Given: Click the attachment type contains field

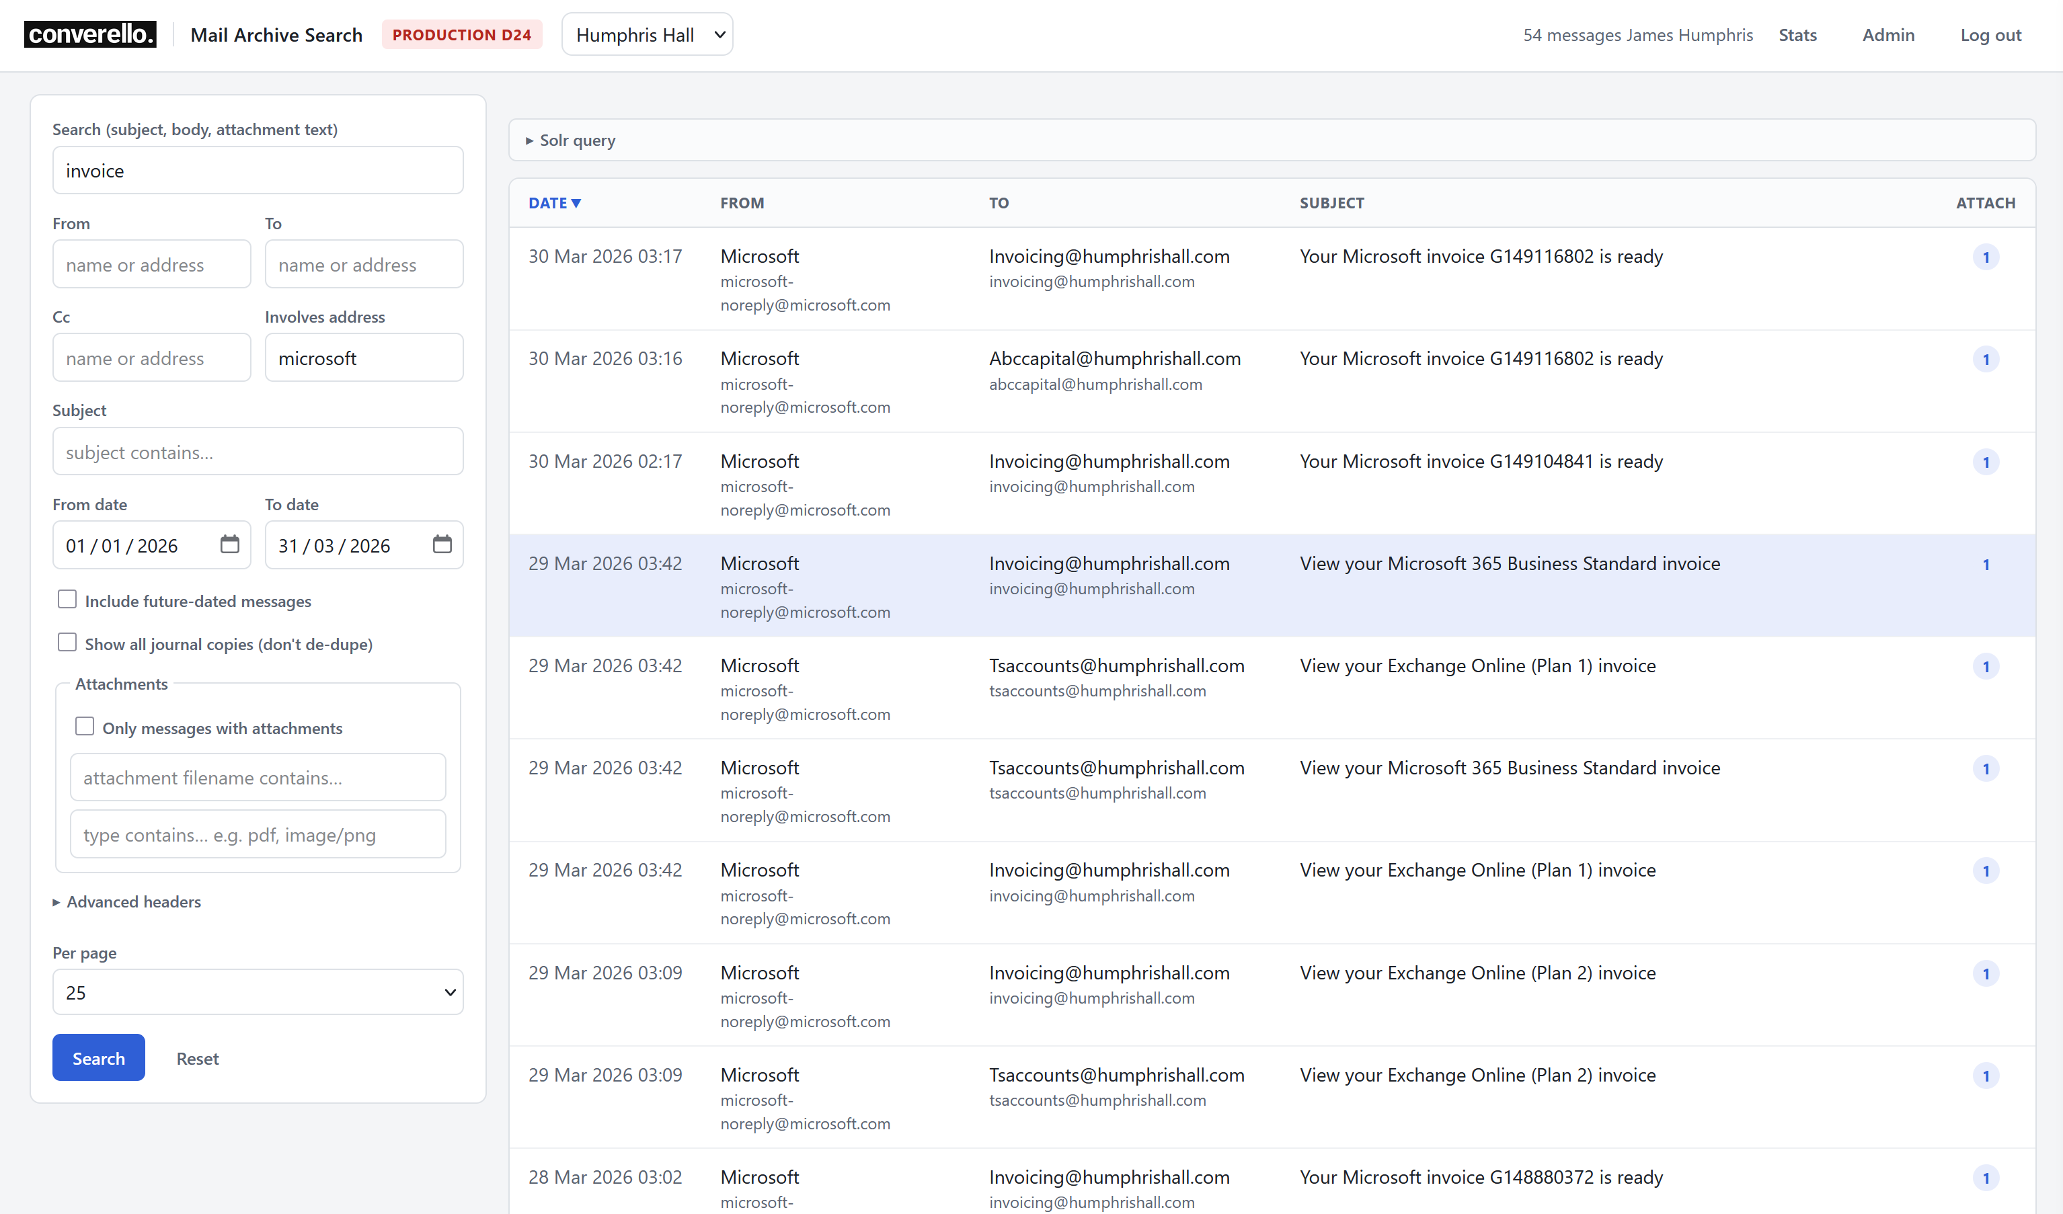Looking at the screenshot, I should tap(258, 834).
